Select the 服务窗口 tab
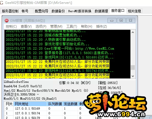The image size is (152, 119). [x=118, y=10]
